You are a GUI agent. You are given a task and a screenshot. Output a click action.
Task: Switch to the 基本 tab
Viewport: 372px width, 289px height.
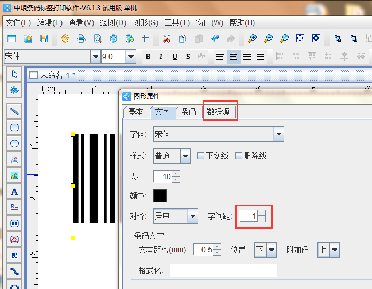pyautogui.click(x=136, y=111)
